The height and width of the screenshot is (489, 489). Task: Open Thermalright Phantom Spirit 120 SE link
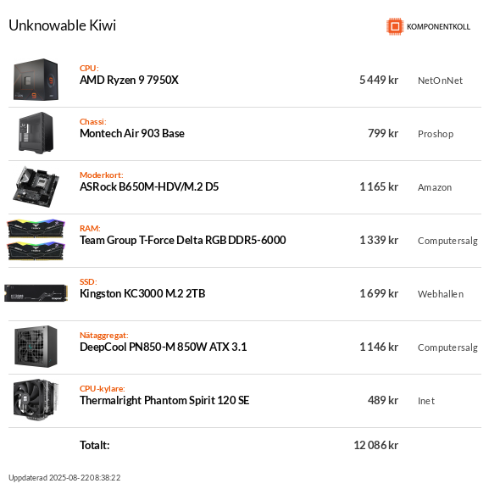(x=164, y=400)
